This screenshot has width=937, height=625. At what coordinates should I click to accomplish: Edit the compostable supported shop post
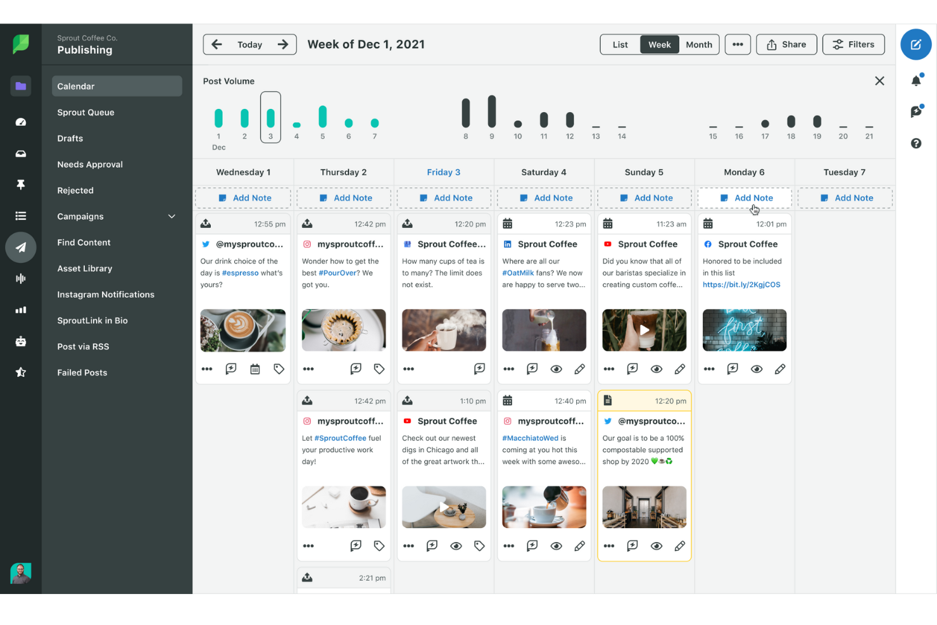[679, 546]
